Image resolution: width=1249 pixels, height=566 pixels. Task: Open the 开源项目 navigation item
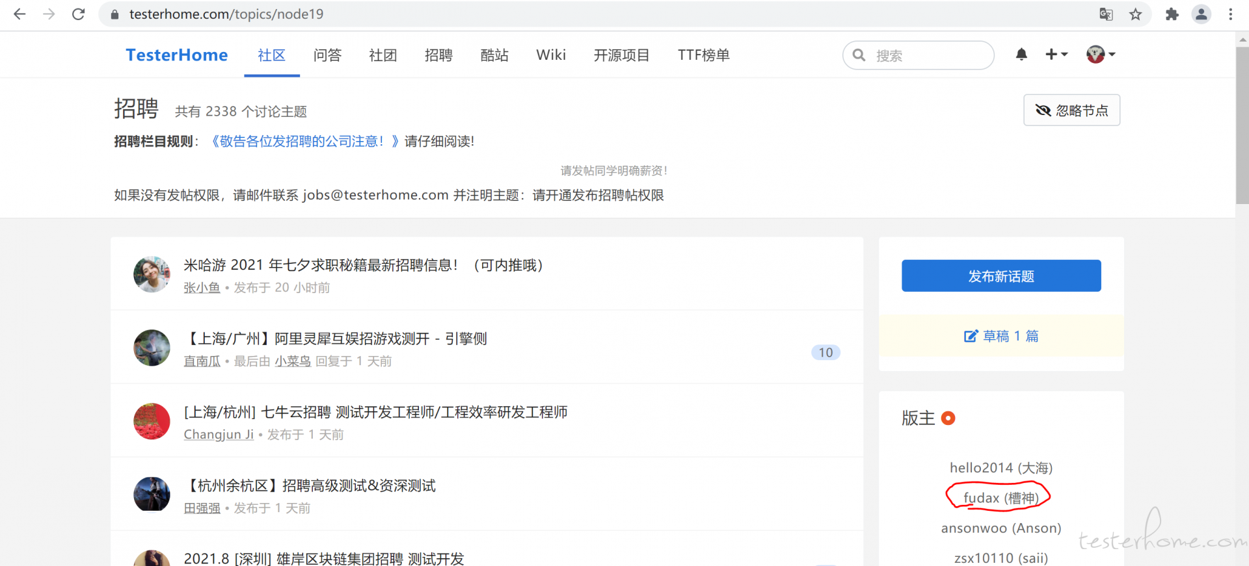(621, 55)
